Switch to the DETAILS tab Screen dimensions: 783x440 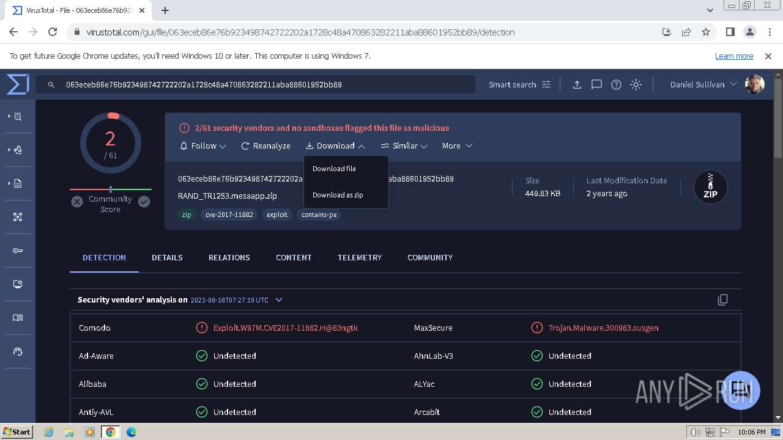click(167, 257)
